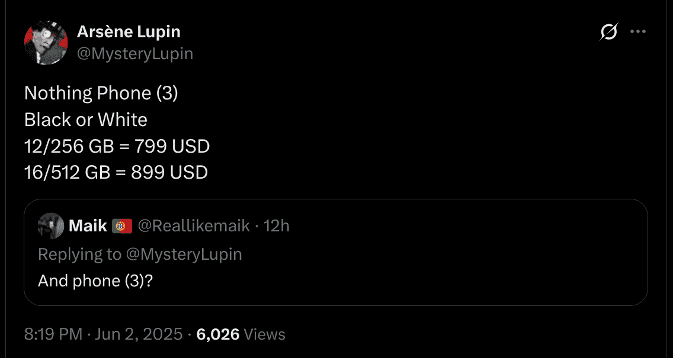673x358 pixels.
Task: Click the Maik display name
Action: click(x=88, y=225)
